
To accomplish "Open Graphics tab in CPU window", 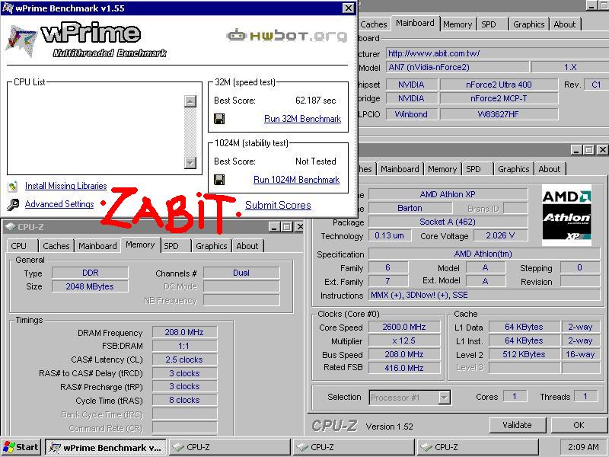I will point(513,169).
